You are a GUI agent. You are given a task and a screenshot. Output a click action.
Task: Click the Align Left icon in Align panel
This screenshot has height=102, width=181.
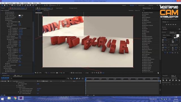(163, 80)
